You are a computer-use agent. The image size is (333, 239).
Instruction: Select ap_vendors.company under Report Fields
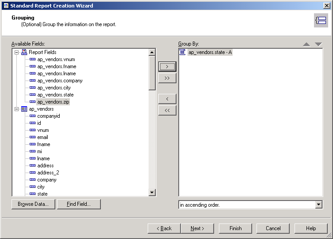click(x=60, y=81)
